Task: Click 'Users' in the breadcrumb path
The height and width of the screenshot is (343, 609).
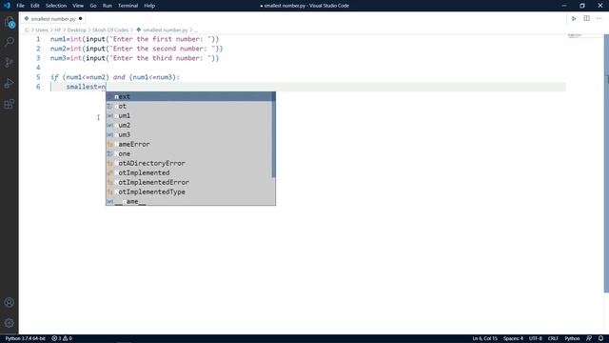Action: pyautogui.click(x=42, y=30)
